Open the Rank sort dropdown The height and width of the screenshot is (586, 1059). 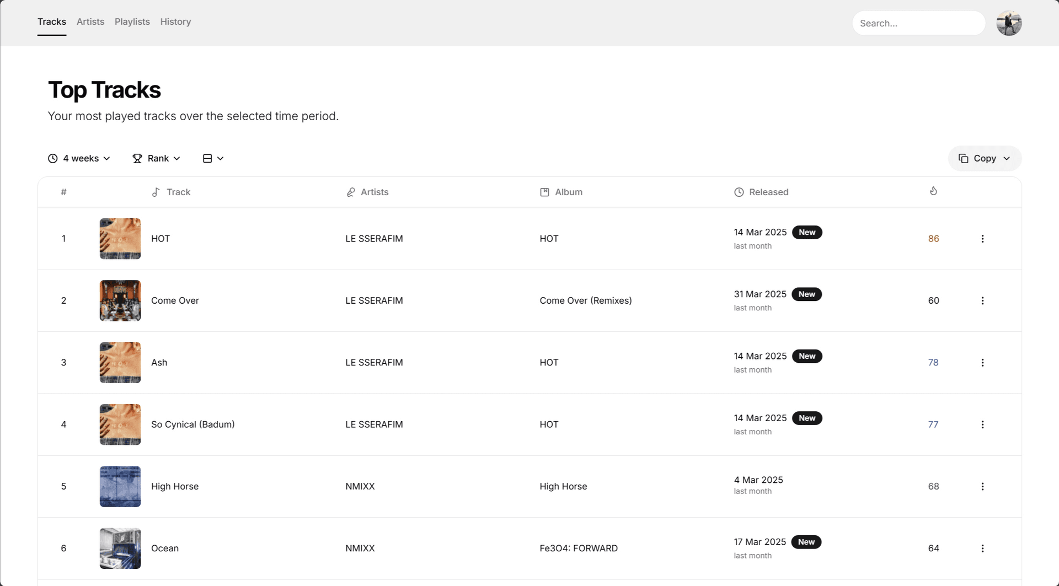tap(157, 158)
